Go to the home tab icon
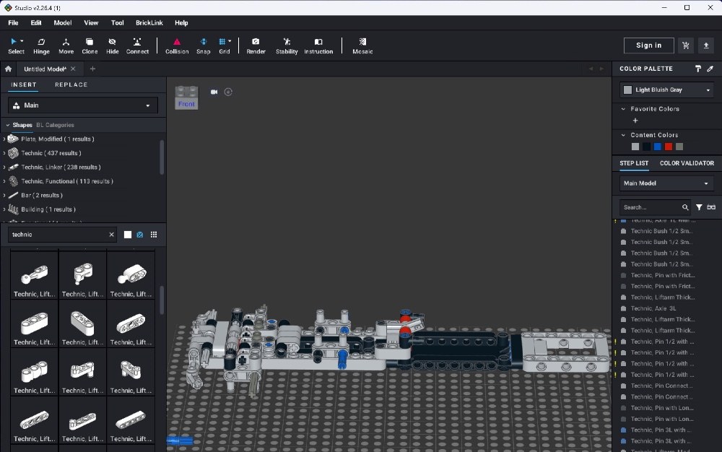Image resolution: width=722 pixels, height=452 pixels. [8, 69]
